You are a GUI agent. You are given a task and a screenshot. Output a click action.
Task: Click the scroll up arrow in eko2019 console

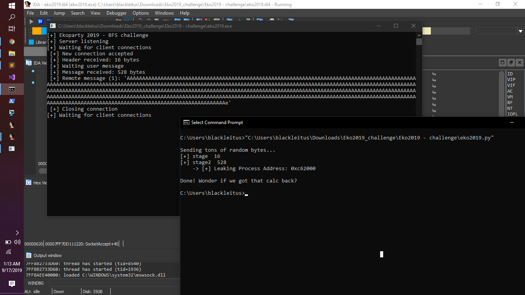(x=419, y=35)
